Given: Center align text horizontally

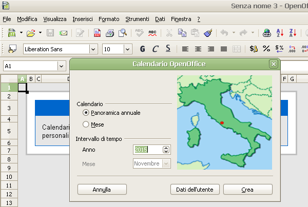Looking at the screenshot, I should tap(198, 49).
